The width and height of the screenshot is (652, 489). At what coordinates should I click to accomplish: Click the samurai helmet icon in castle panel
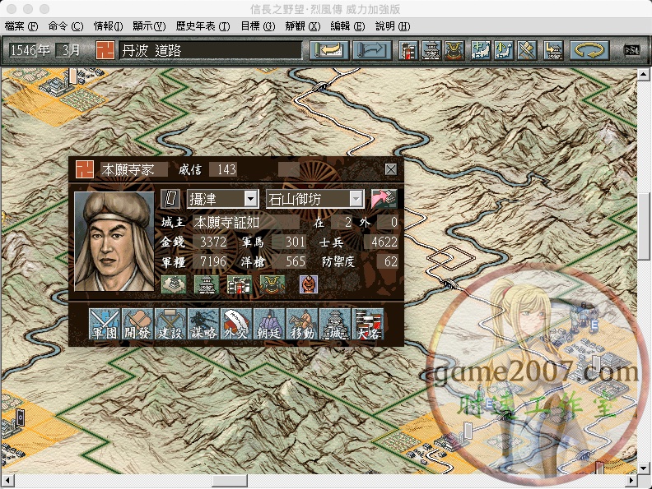point(272,284)
